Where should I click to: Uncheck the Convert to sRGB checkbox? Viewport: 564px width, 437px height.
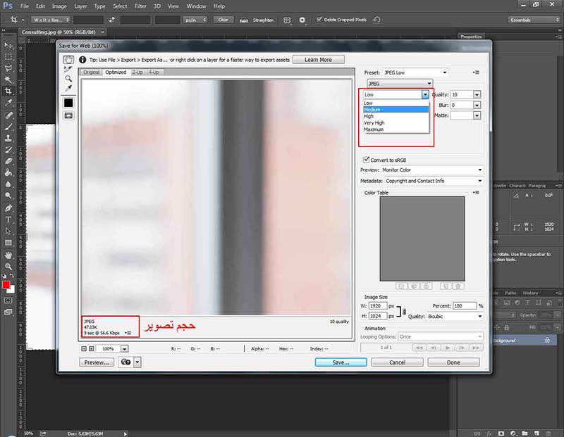pyautogui.click(x=366, y=160)
